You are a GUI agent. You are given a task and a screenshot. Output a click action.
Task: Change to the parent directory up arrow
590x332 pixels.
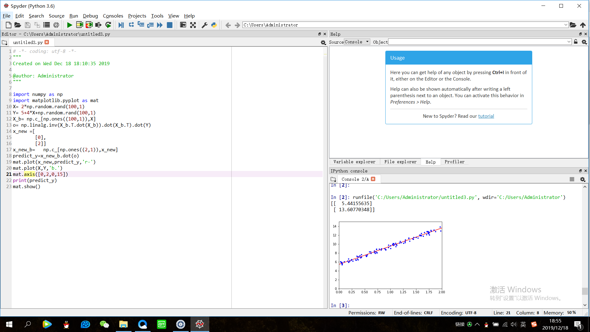point(583,25)
